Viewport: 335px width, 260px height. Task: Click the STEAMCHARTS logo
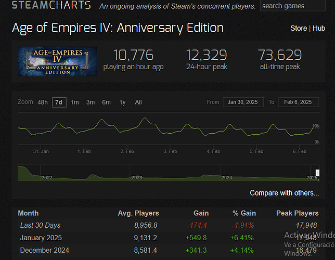(x=51, y=6)
